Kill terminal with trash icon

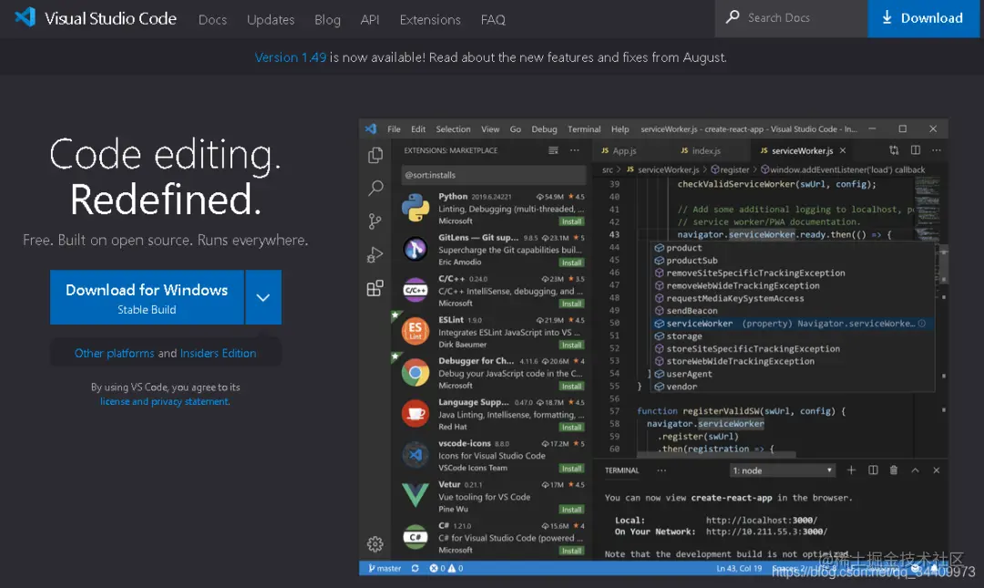tap(894, 469)
